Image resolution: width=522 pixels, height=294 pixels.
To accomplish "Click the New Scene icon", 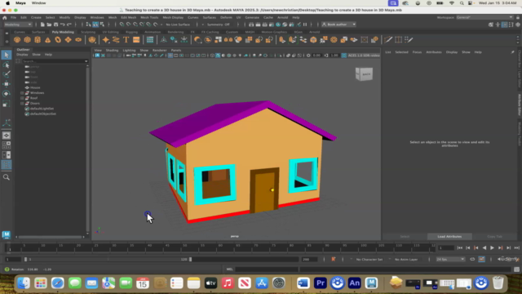I will (x=42, y=24).
